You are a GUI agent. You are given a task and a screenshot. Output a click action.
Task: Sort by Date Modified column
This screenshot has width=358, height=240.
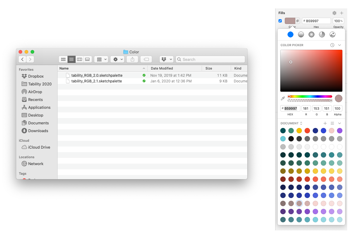click(x=175, y=68)
